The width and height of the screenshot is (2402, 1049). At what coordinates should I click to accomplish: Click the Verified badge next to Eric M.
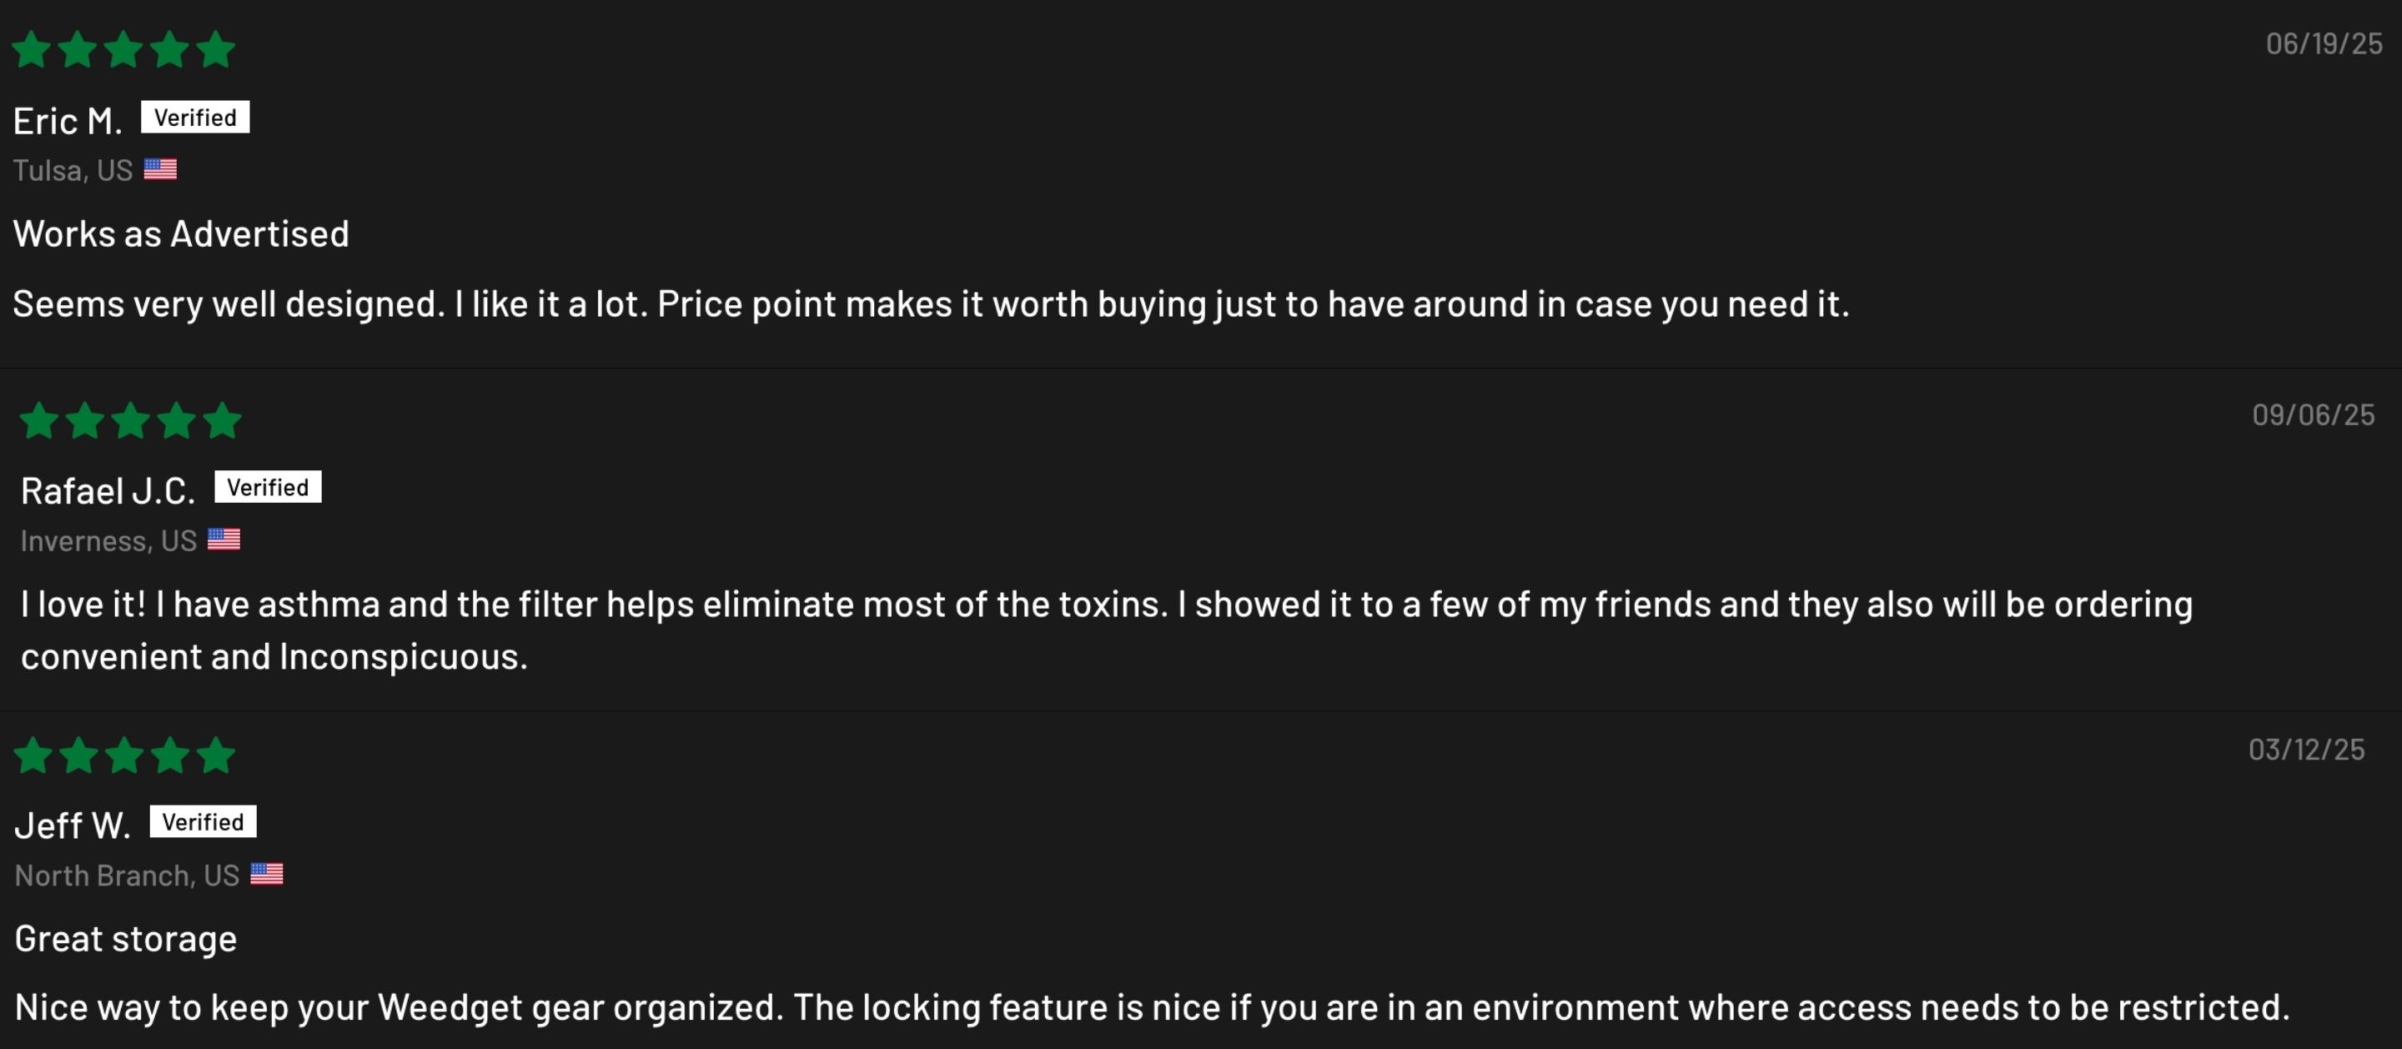point(195,118)
